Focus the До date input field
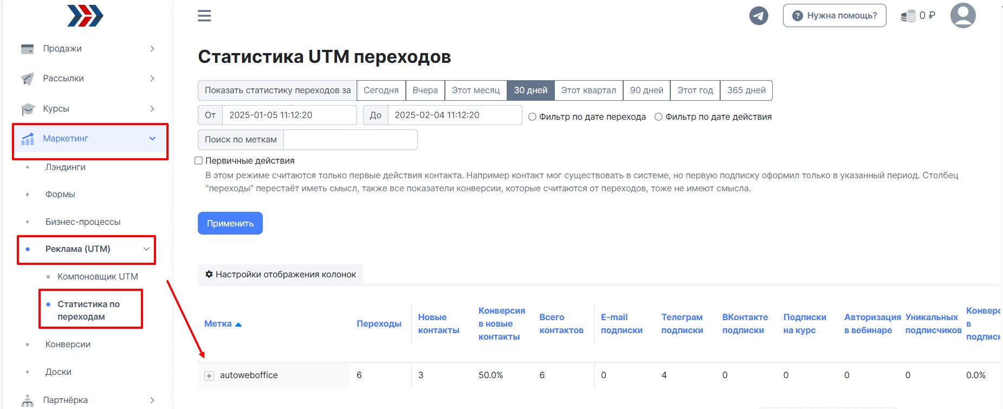1003x409 pixels. click(455, 115)
